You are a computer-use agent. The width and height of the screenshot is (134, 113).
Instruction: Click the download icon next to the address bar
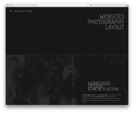coord(91,5)
